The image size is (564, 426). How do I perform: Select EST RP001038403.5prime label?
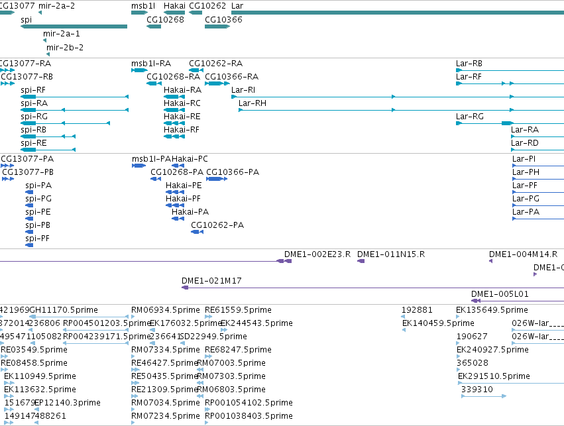tap(249, 416)
